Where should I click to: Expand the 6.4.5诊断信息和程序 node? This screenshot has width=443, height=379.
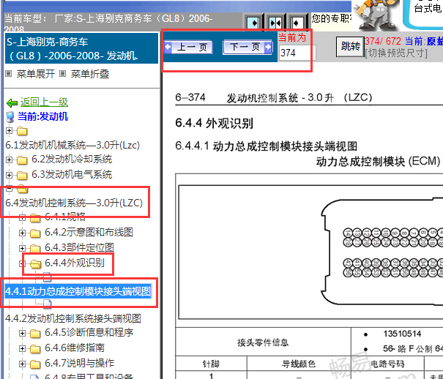22,333
